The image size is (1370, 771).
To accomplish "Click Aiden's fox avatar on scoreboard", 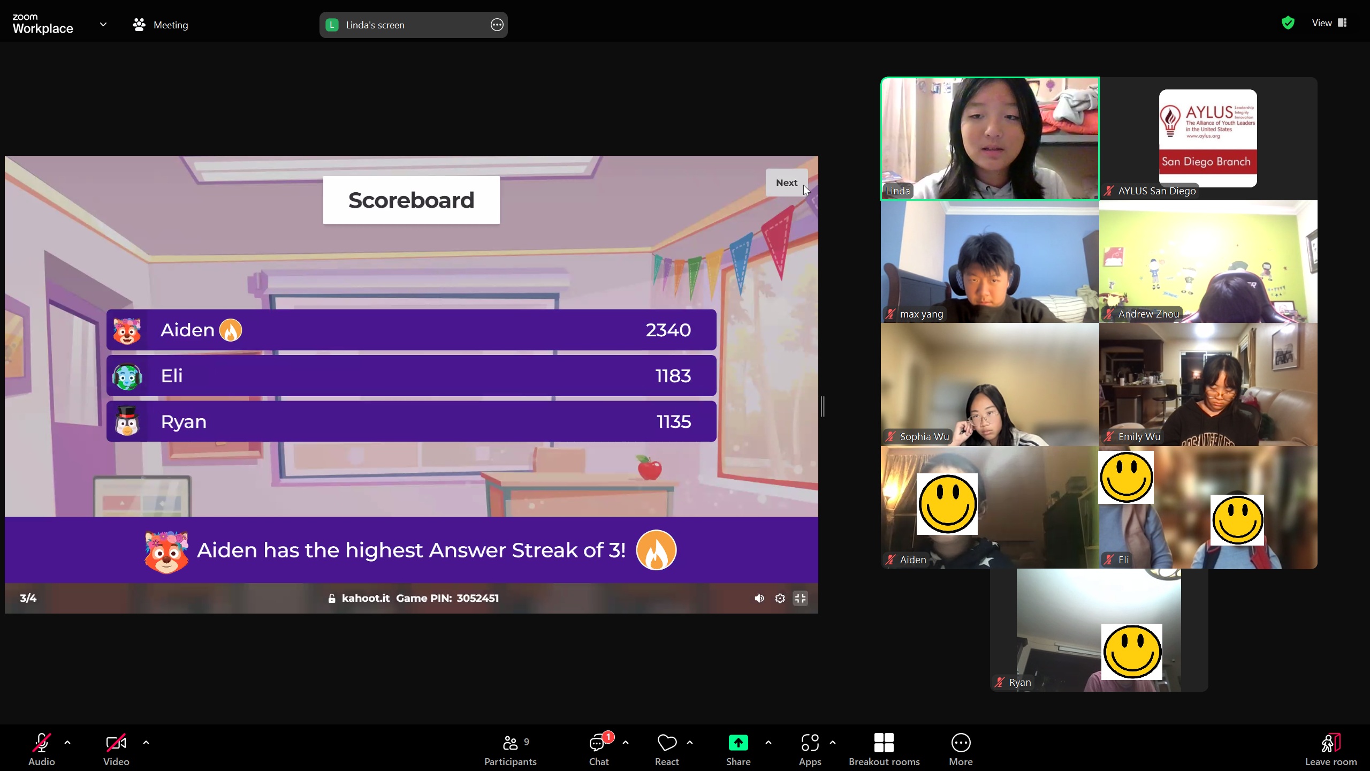I will (x=127, y=330).
